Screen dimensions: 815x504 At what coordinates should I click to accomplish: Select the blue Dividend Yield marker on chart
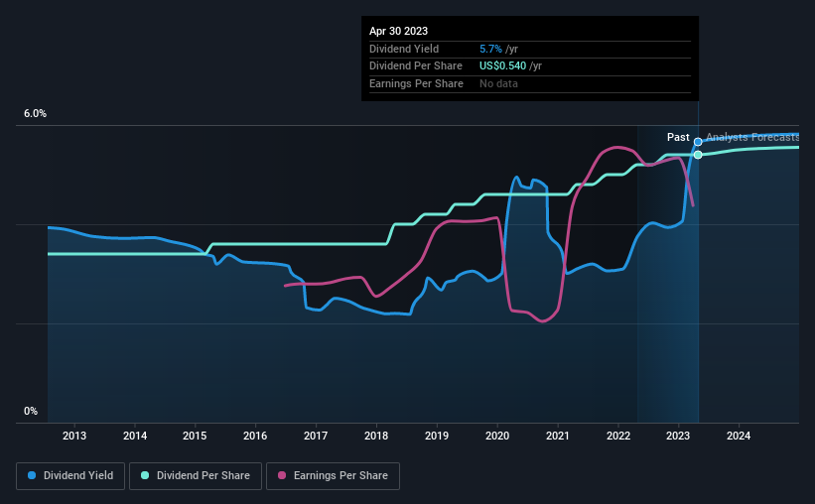click(x=698, y=142)
